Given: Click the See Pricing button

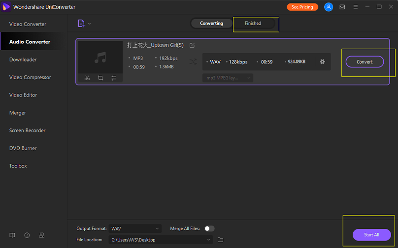Looking at the screenshot, I should pyautogui.click(x=302, y=7).
